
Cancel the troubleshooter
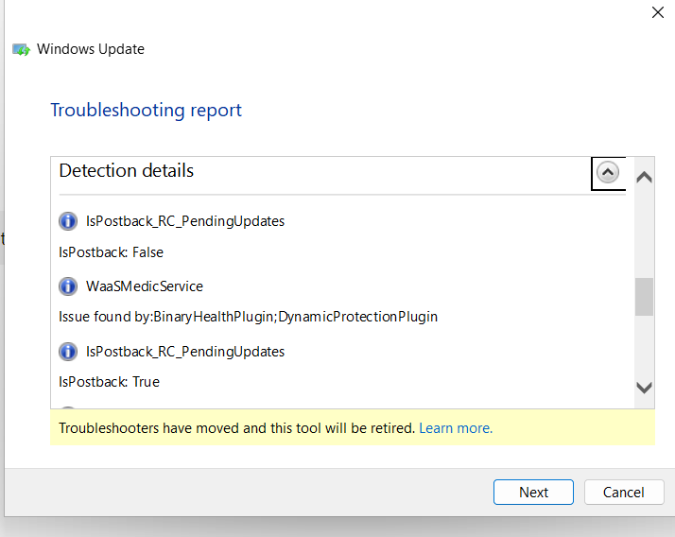(x=624, y=493)
